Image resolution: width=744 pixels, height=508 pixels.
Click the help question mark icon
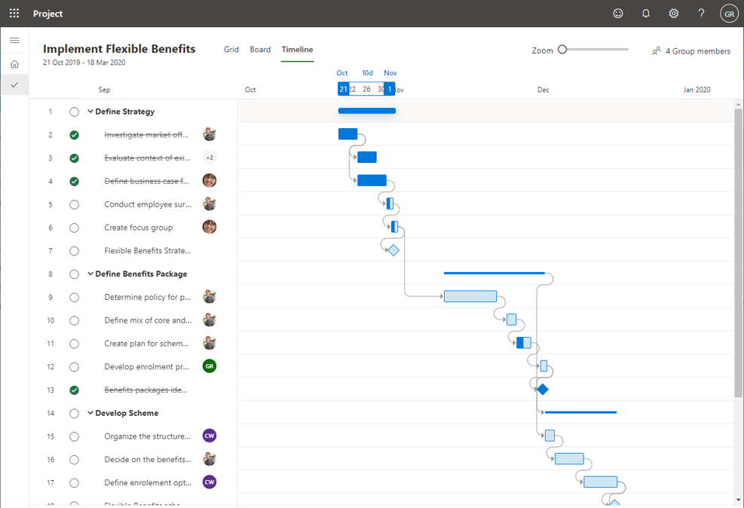pyautogui.click(x=701, y=14)
